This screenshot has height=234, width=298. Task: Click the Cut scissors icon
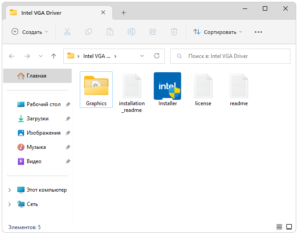(x=67, y=32)
